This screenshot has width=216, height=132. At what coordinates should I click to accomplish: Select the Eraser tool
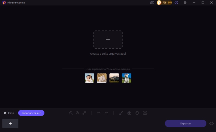point(129,113)
